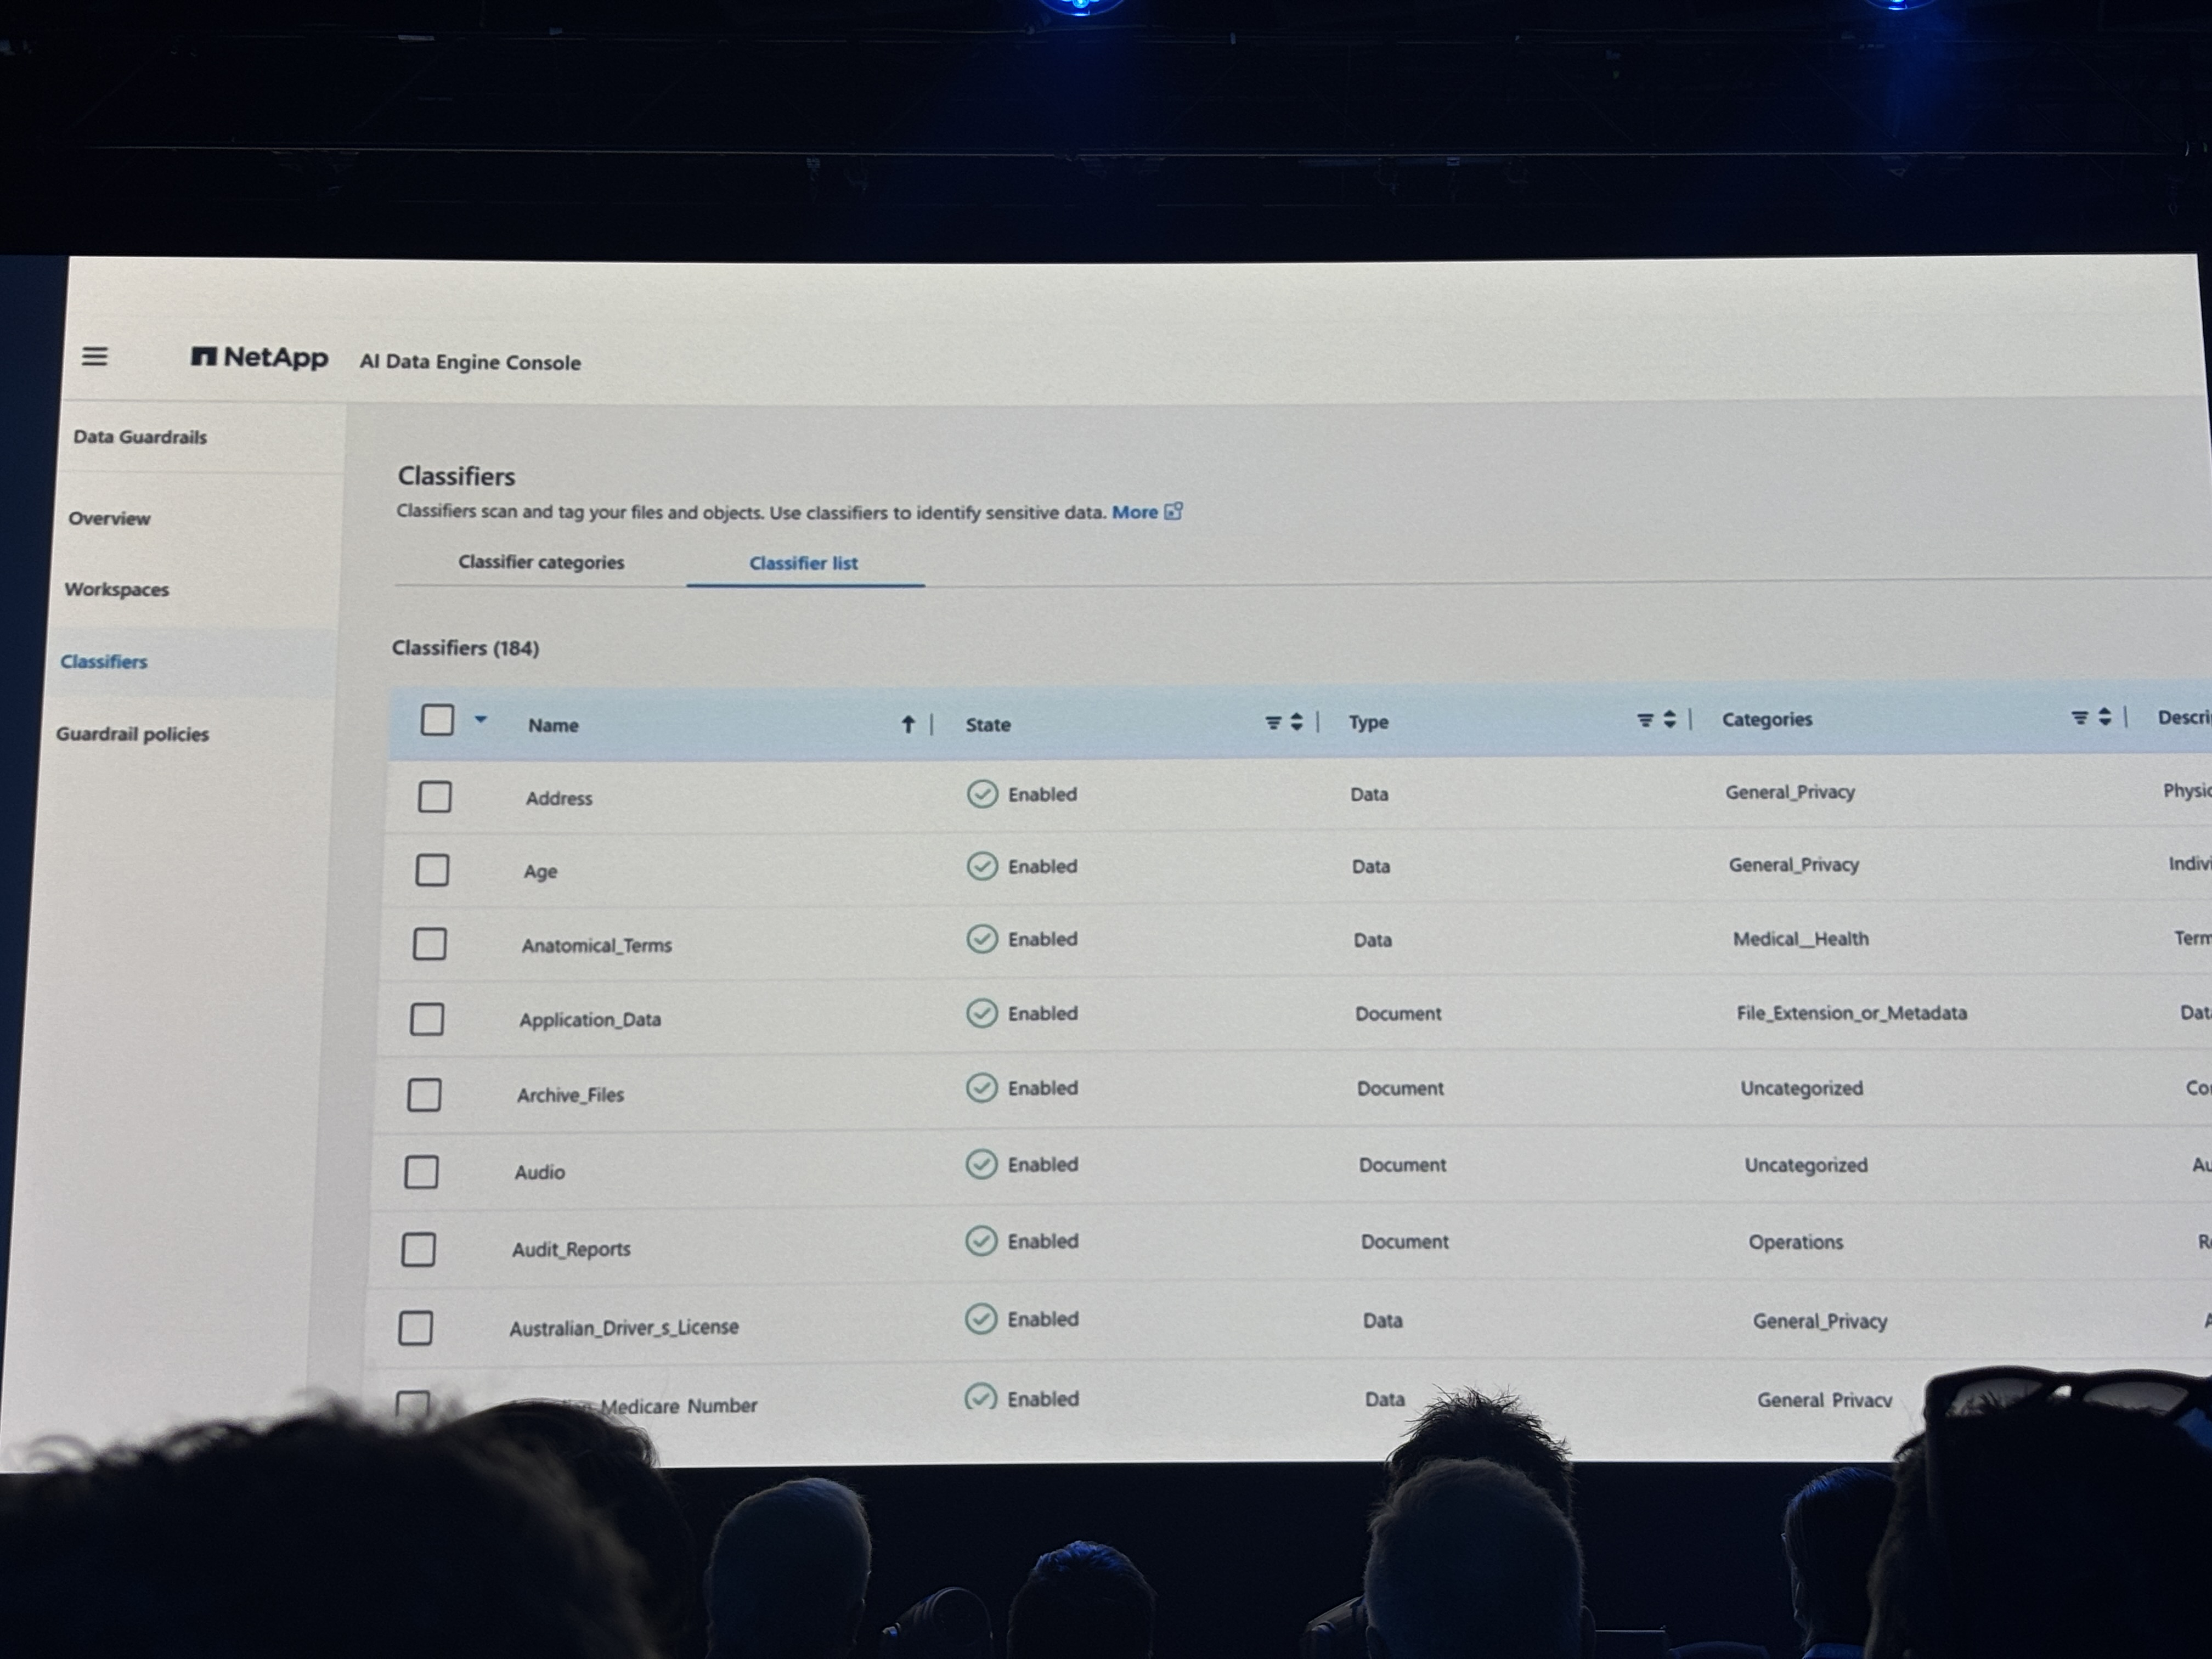This screenshot has width=2212, height=1659.
Task: Click the Name column sort arrow
Action: click(908, 724)
